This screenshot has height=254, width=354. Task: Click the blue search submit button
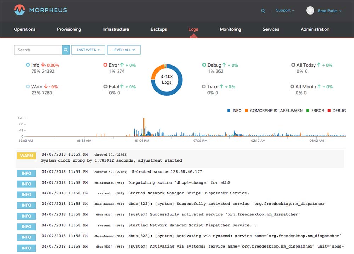(x=66, y=50)
